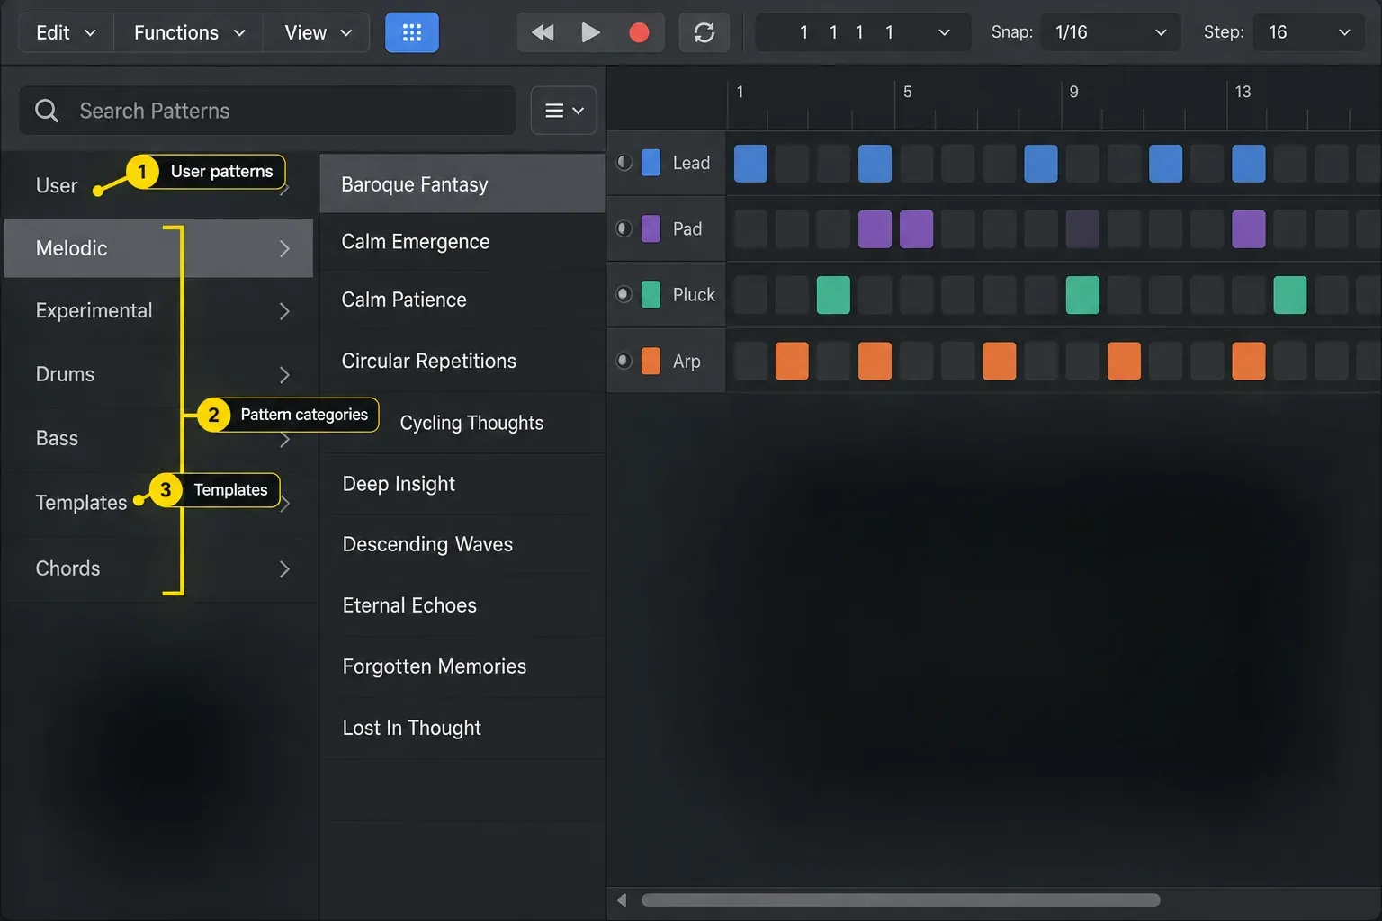
Task: Open the View menu
Action: click(x=317, y=33)
